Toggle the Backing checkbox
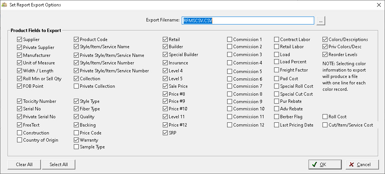This screenshot has width=385, height=174. pyautogui.click(x=76, y=125)
